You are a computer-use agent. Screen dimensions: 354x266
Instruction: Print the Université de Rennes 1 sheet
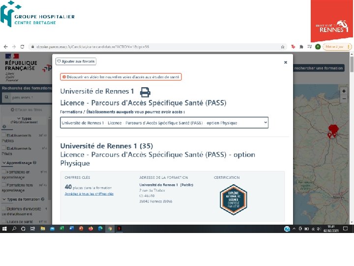click(x=145, y=92)
